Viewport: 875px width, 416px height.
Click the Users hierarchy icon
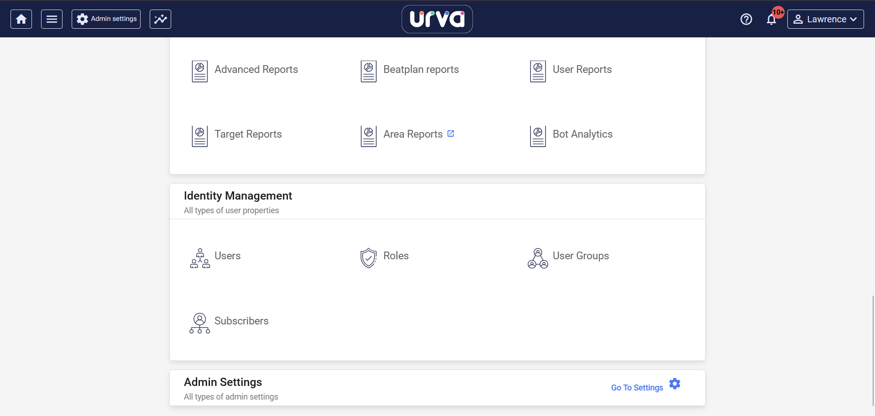point(200,258)
